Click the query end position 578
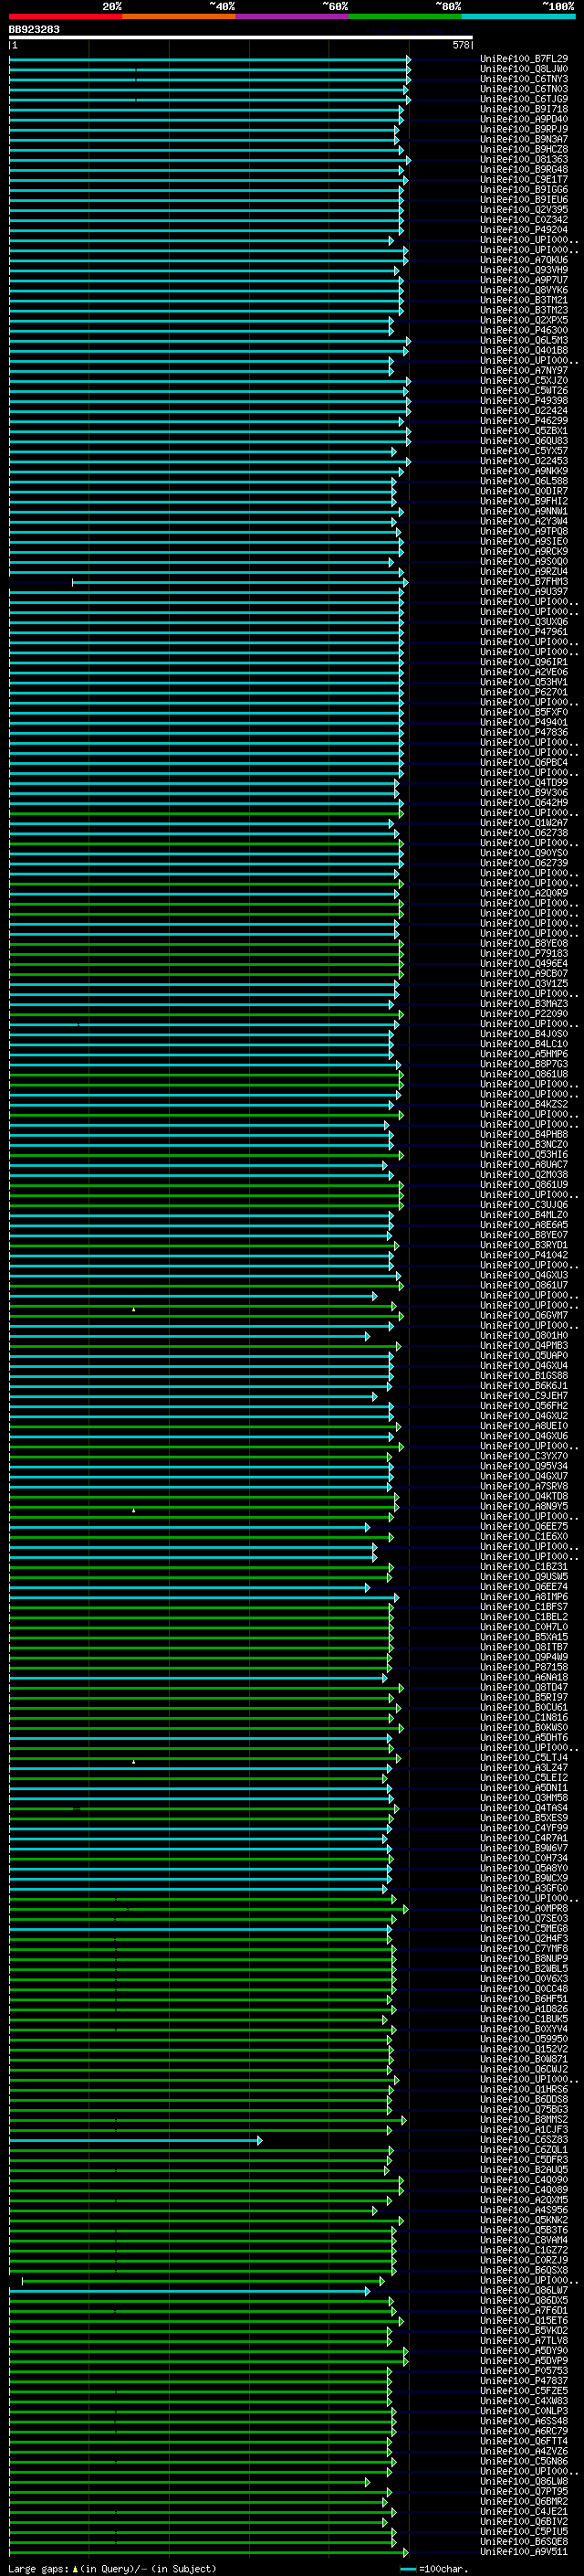This screenshot has width=584, height=2576. click(460, 45)
